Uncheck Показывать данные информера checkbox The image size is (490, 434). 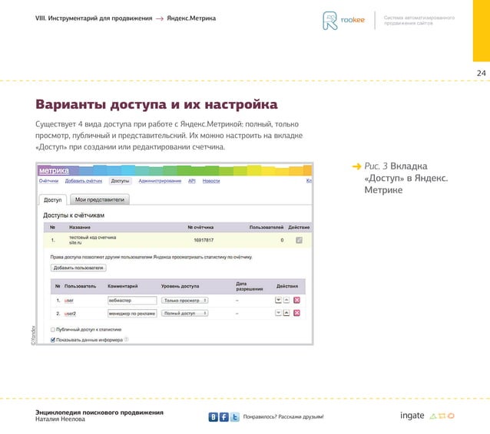pyautogui.click(x=53, y=340)
